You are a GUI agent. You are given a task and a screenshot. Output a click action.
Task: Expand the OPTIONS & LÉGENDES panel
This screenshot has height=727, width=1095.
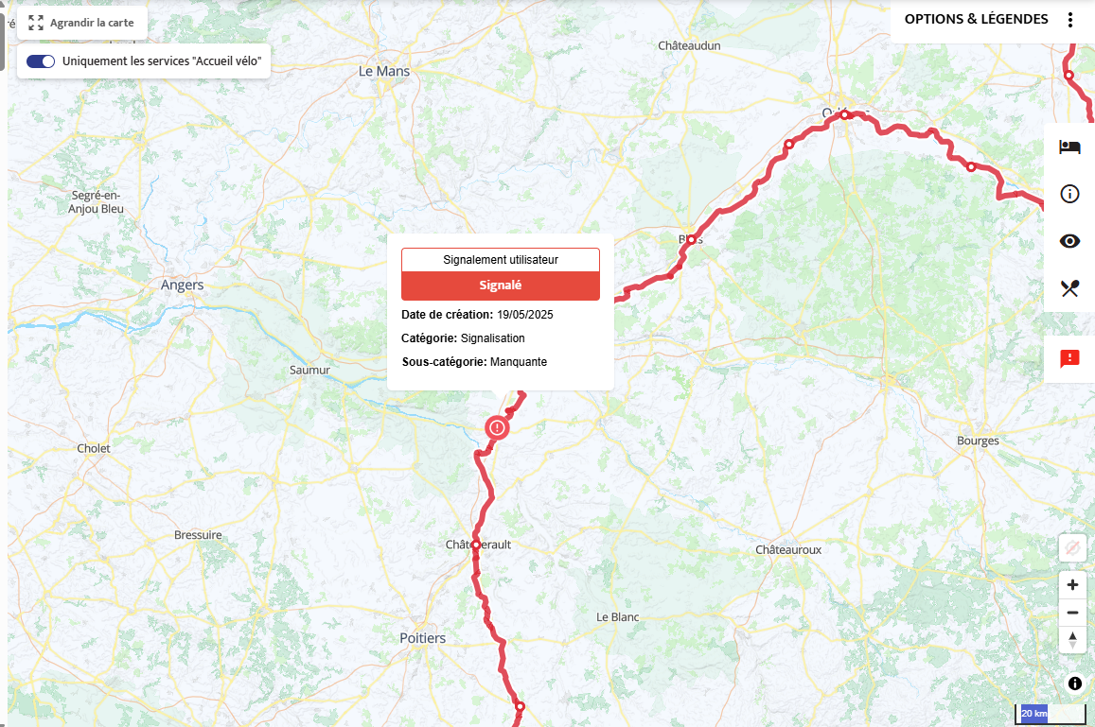click(x=976, y=20)
